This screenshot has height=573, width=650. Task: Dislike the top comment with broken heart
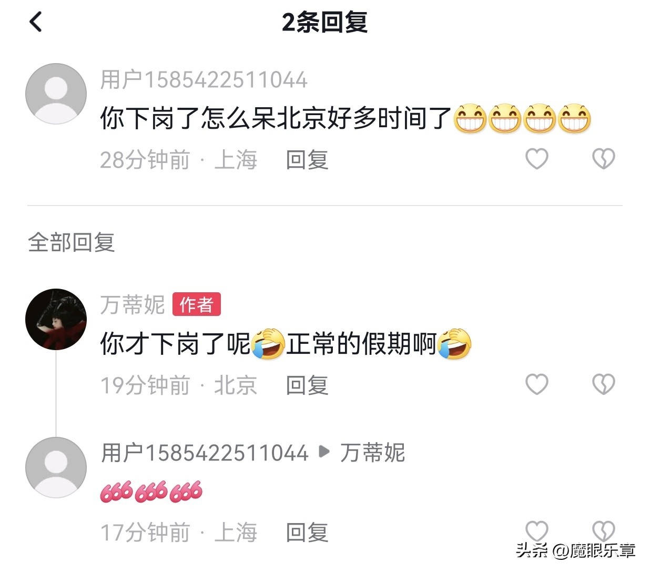click(603, 159)
